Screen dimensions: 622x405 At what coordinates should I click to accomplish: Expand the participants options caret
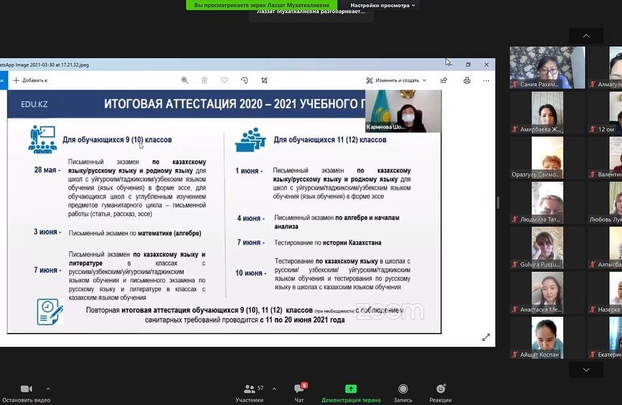point(274,389)
